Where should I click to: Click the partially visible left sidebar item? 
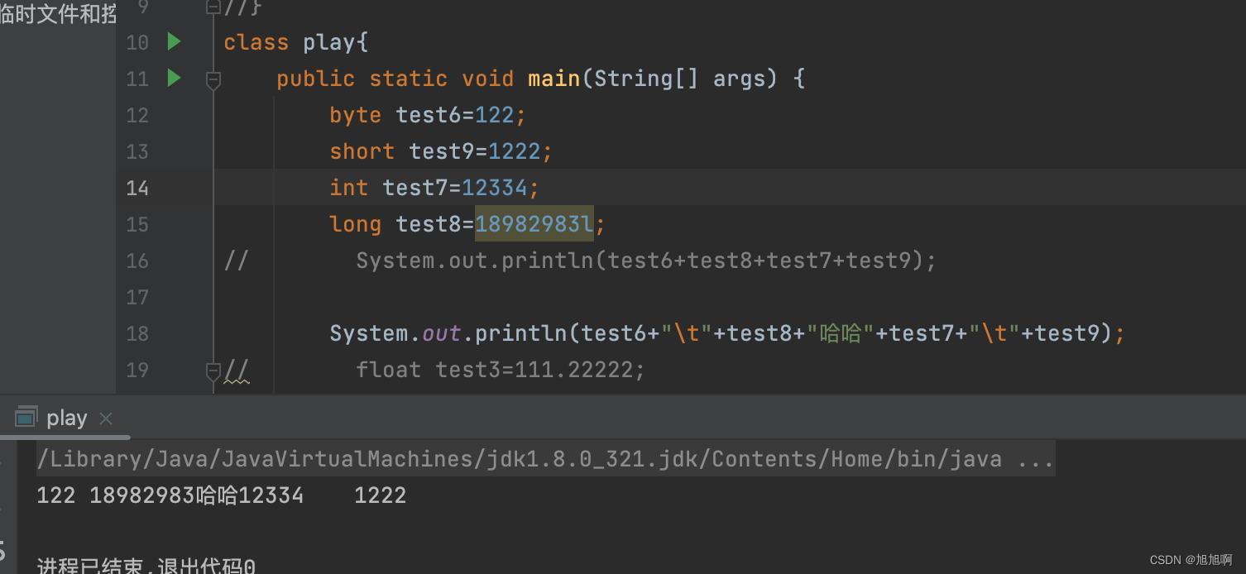58,13
